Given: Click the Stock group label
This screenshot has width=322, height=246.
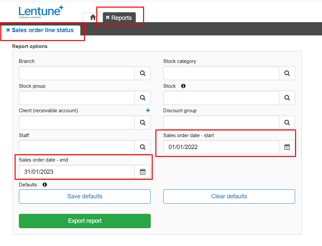Looking at the screenshot, I should [32, 86].
